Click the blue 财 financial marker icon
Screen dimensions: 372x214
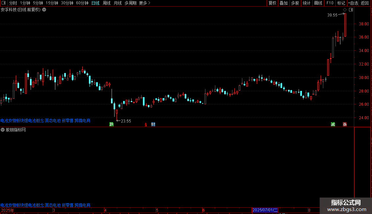click(x=153, y=124)
